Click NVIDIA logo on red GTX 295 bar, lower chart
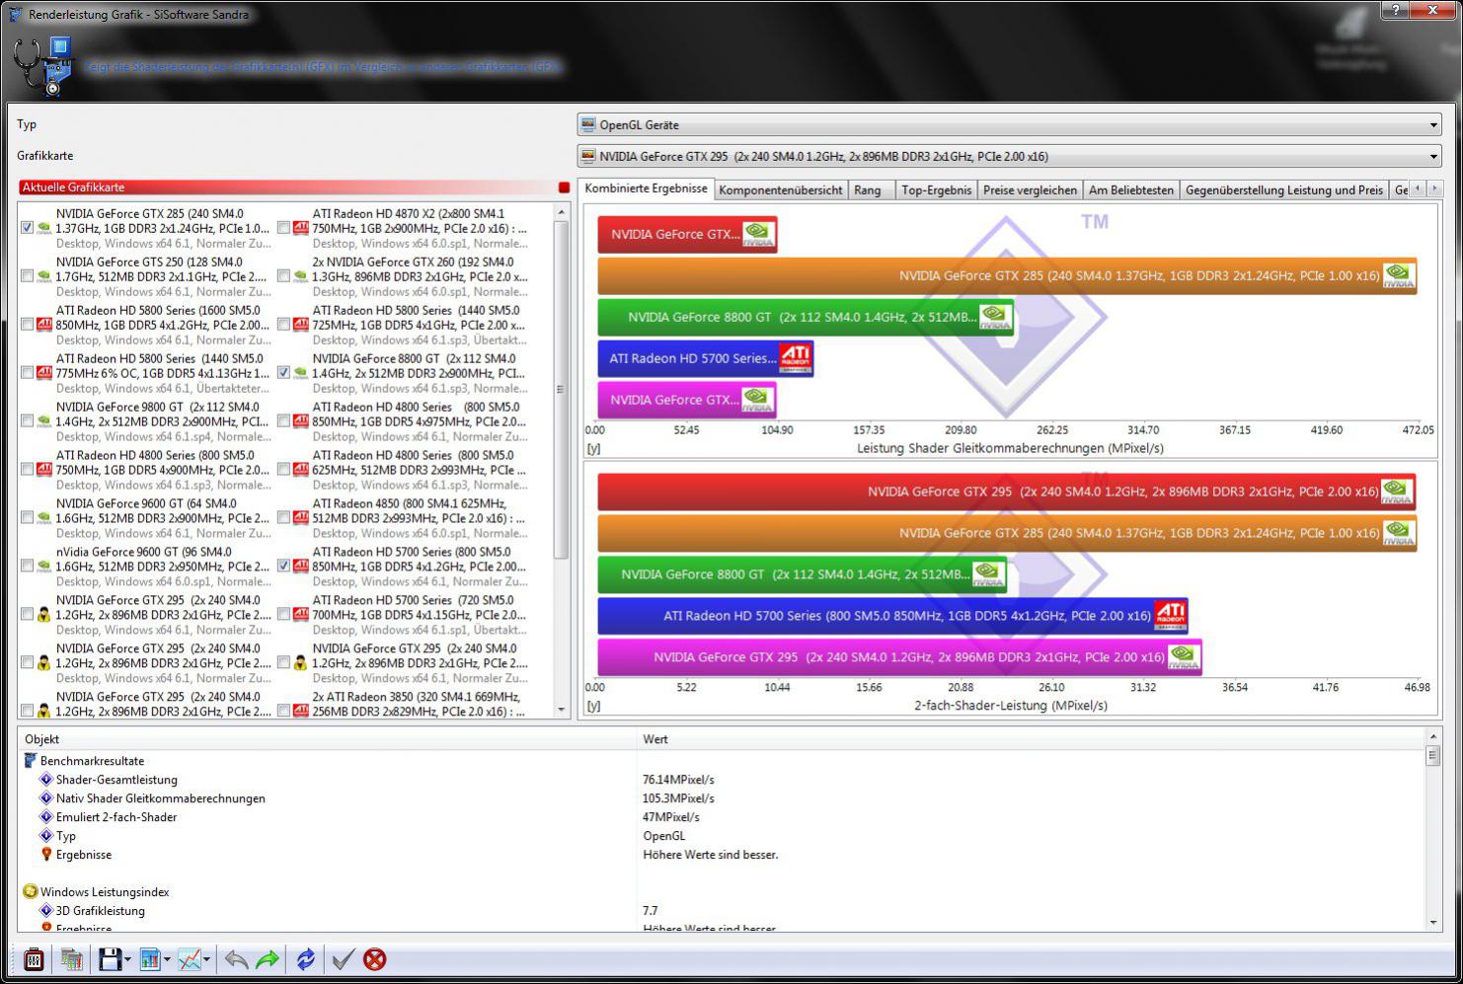The image size is (1463, 984). tap(1397, 492)
